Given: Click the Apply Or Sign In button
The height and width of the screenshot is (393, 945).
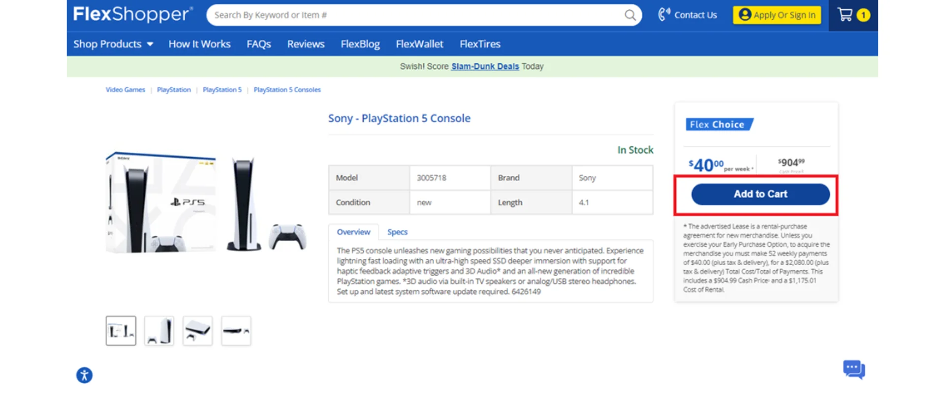Looking at the screenshot, I should (777, 15).
